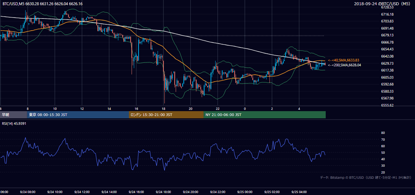The height and width of the screenshot is (195, 415).
Task: Click the 6629.73 price axis label
Action: click(387, 63)
